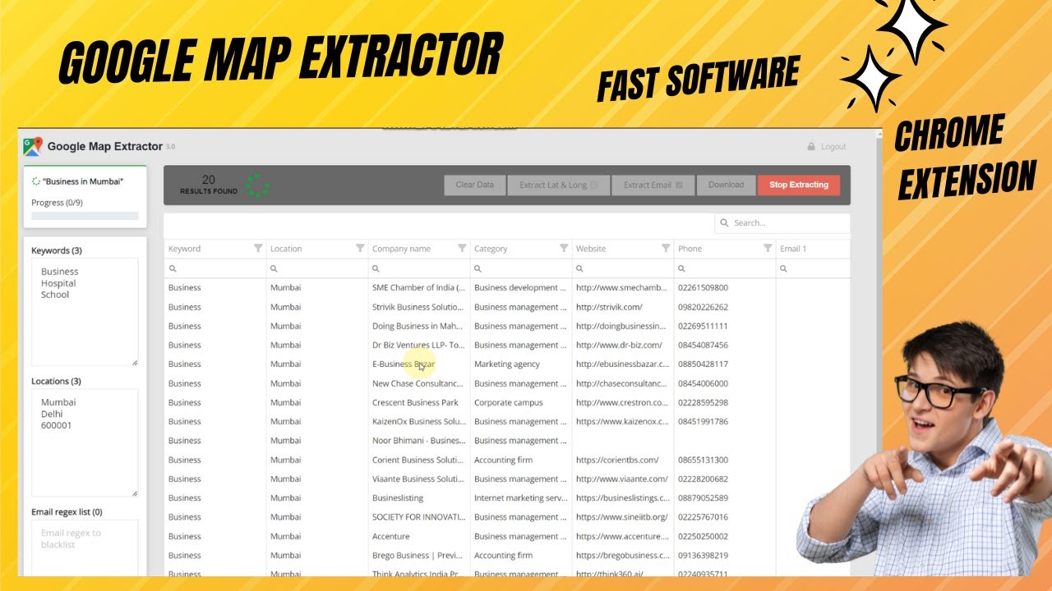The height and width of the screenshot is (591, 1052).
Task: Click the spinner icon next to "Business in Mumbai"
Action: pyautogui.click(x=36, y=181)
